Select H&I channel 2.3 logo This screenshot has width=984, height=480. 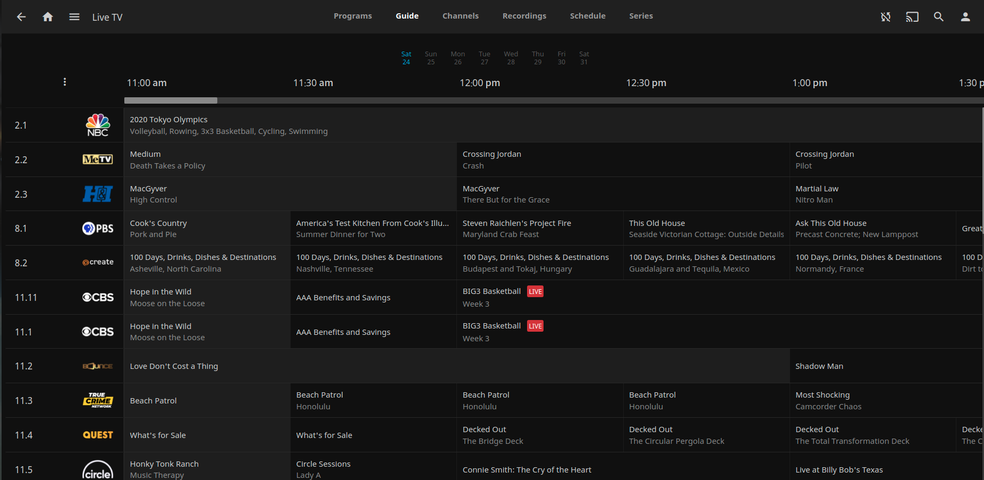click(x=98, y=194)
